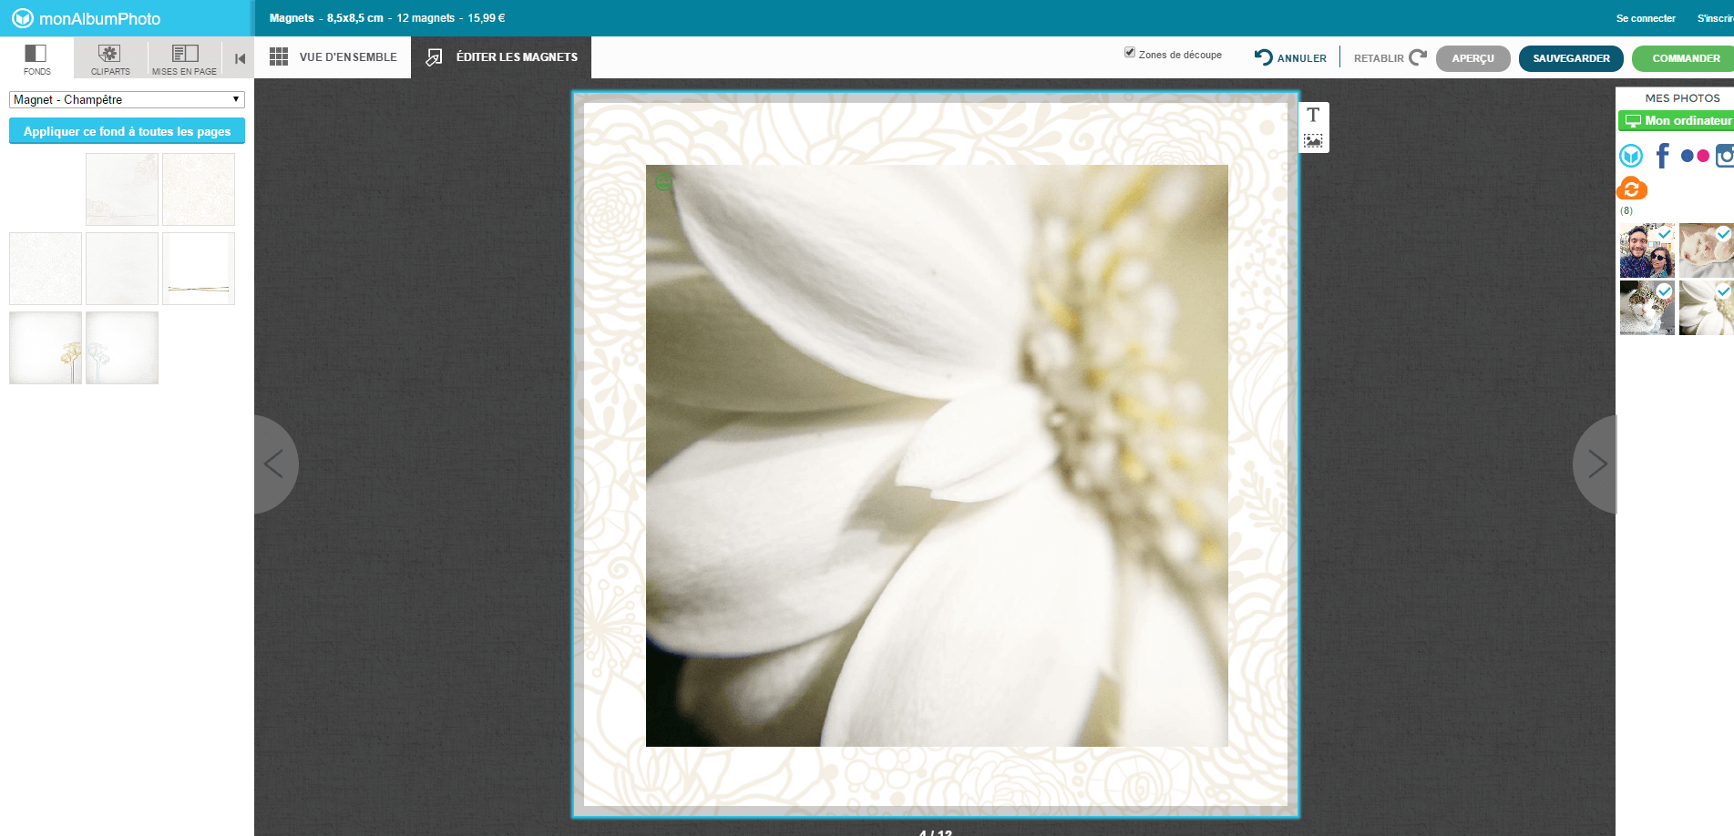Import photos from Flickr
Image resolution: width=1734 pixels, height=836 pixels.
click(1695, 156)
